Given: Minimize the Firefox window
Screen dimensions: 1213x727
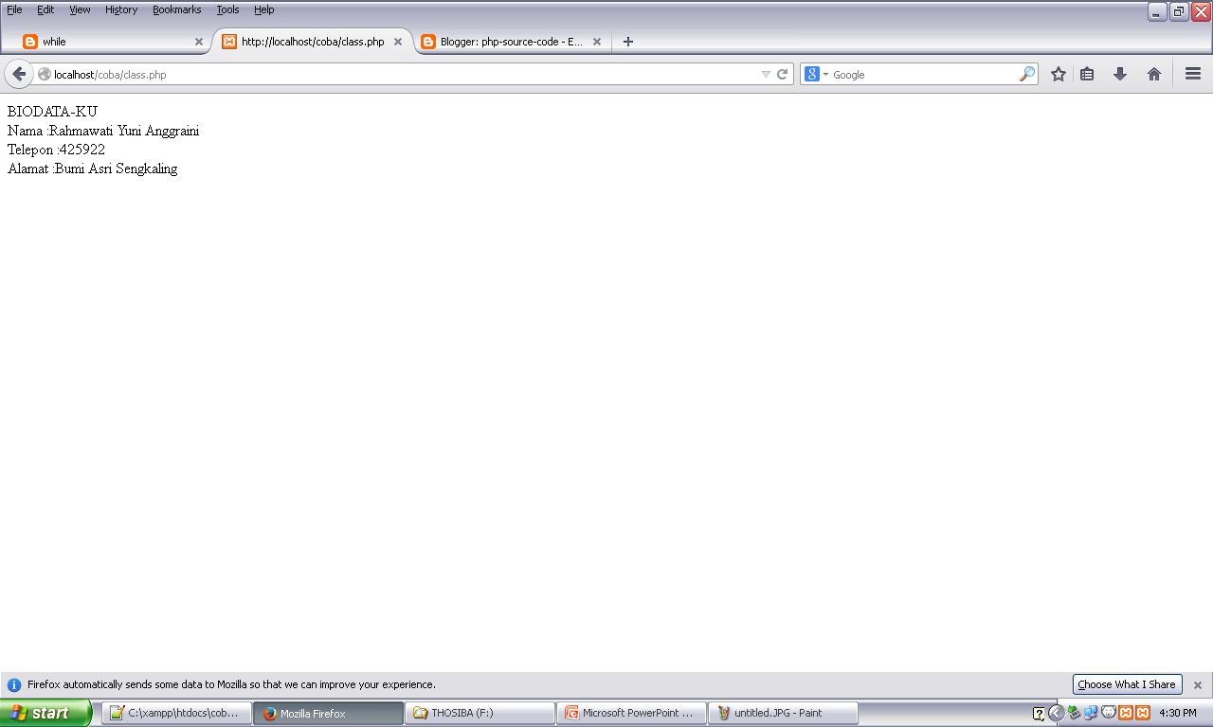Looking at the screenshot, I should pyautogui.click(x=1156, y=11).
